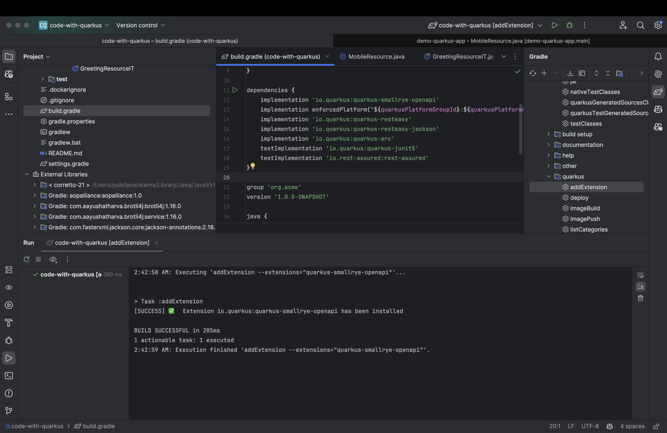Reload all Gradle projects icon
The width and height of the screenshot is (667, 433).
(x=533, y=73)
